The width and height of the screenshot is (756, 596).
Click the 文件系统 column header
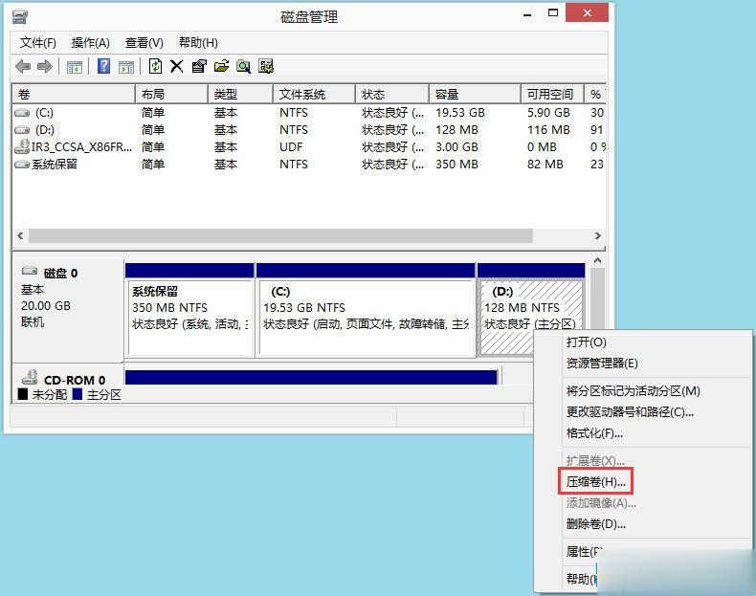click(x=314, y=95)
